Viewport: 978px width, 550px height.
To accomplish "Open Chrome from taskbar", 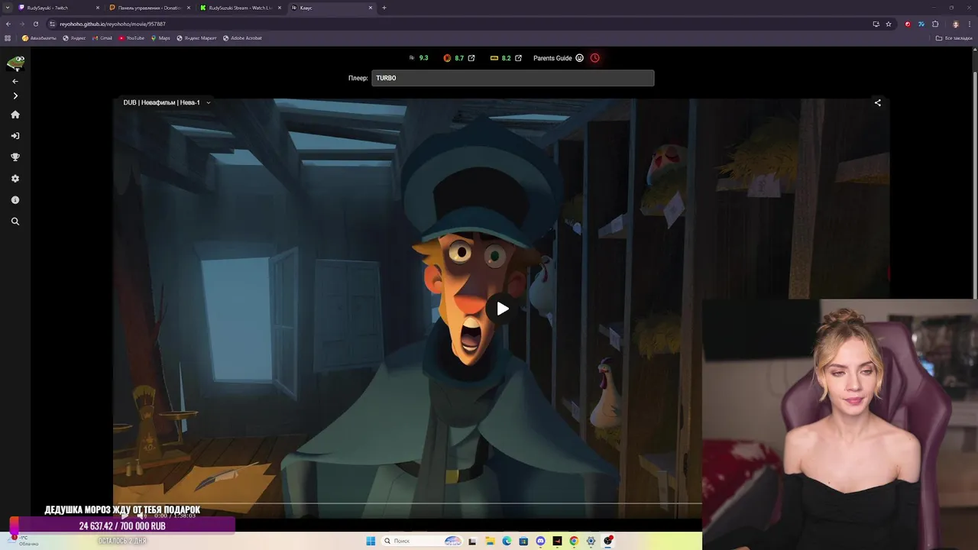I will 574,541.
